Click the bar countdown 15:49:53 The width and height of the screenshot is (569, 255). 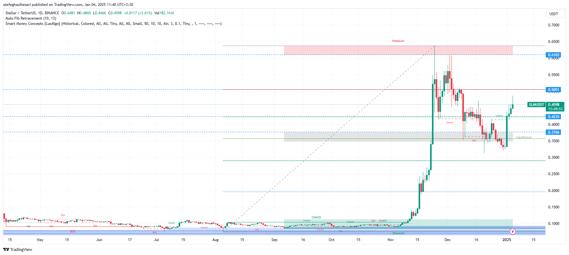pyautogui.click(x=555, y=109)
